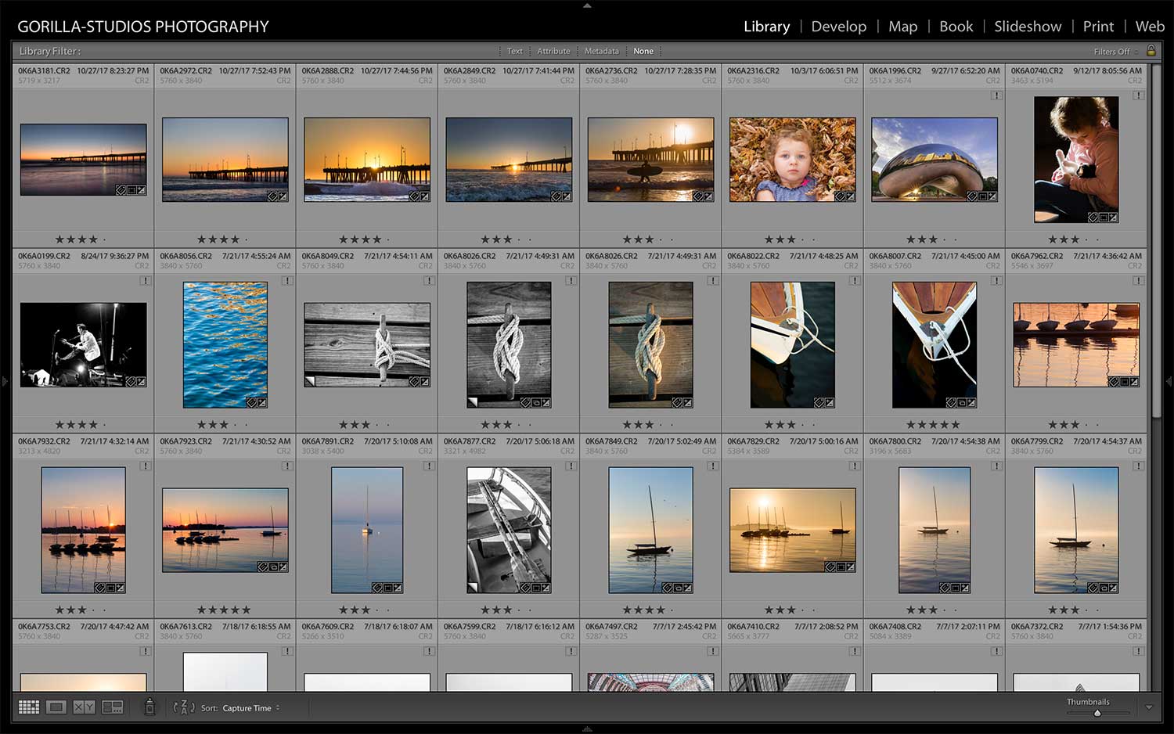Switch to Loupe view in the toolbar
Screen dimensions: 1174x734
pyautogui.click(x=56, y=707)
